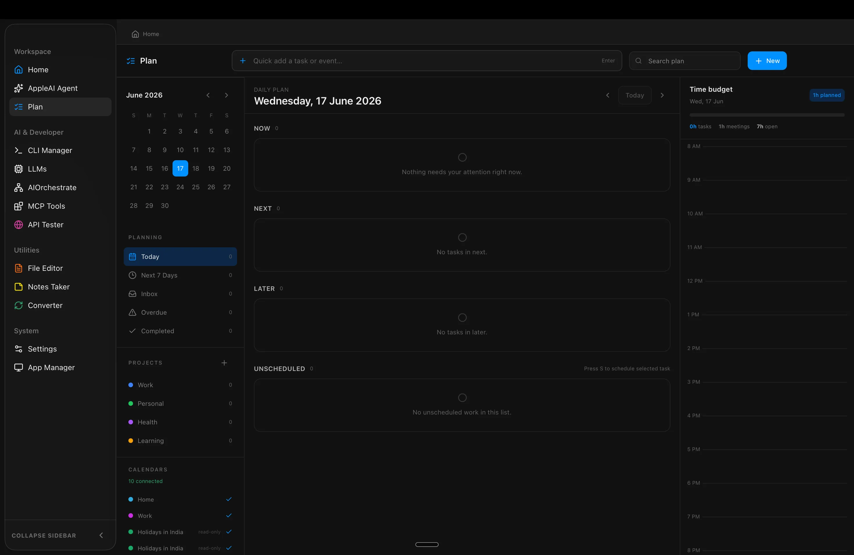Open the Learning project
The image size is (854, 555).
point(180,441)
